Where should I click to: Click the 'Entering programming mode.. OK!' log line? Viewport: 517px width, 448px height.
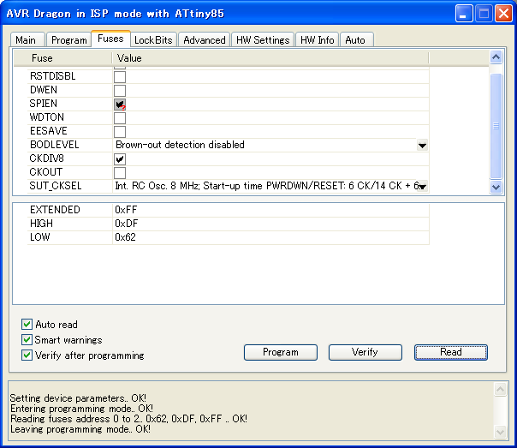click(82, 409)
